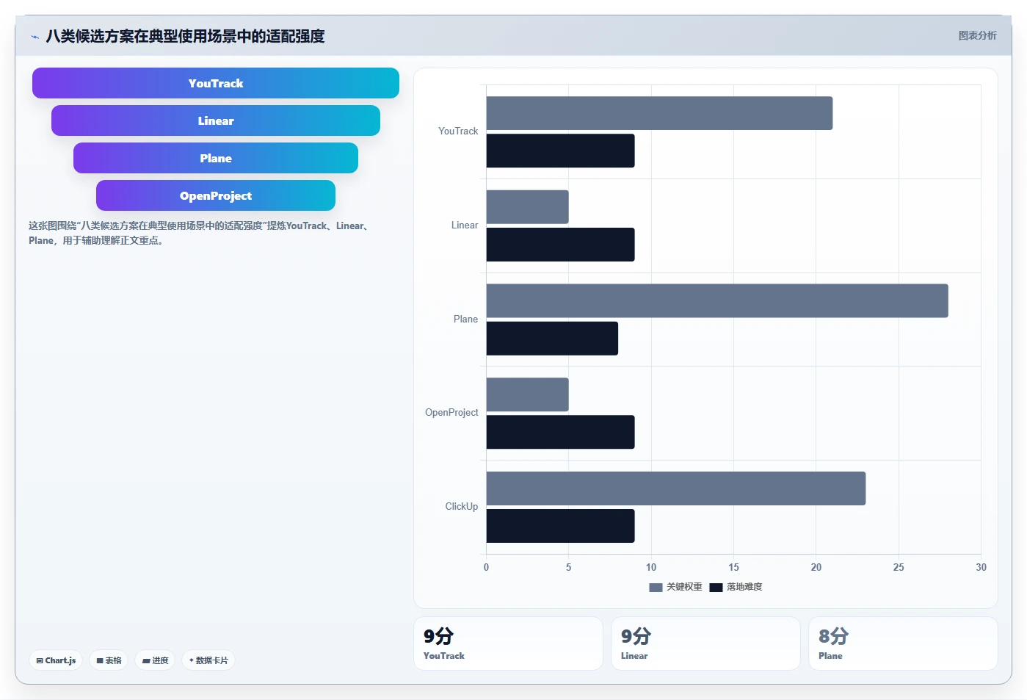
Task: Click the OpenProject 关键权重 gray bar
Action: [527, 394]
